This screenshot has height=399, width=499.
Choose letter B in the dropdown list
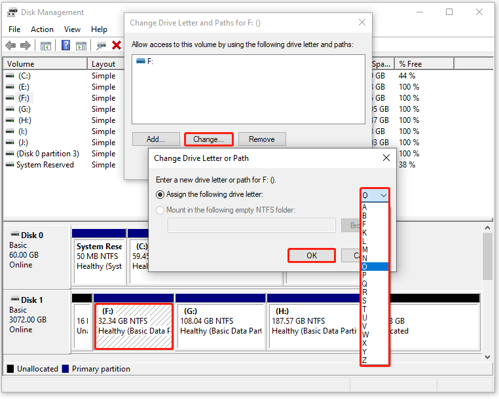point(375,216)
